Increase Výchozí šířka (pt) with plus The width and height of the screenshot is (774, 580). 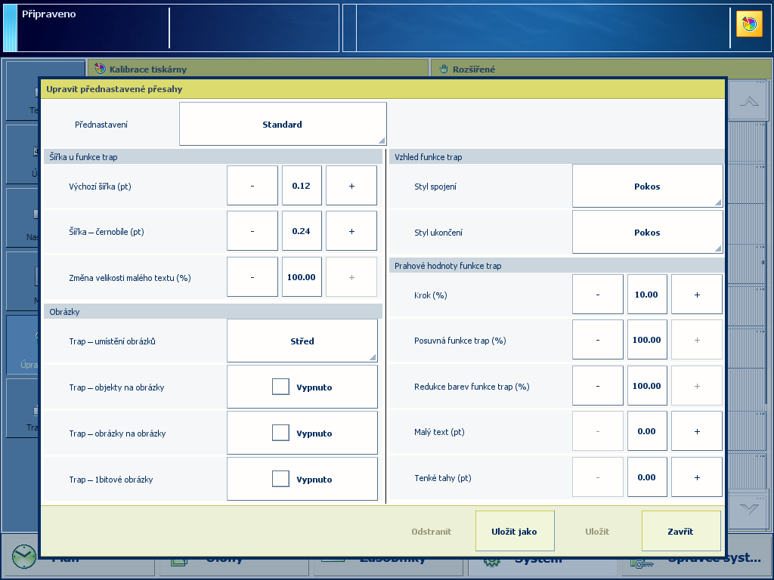pos(351,186)
